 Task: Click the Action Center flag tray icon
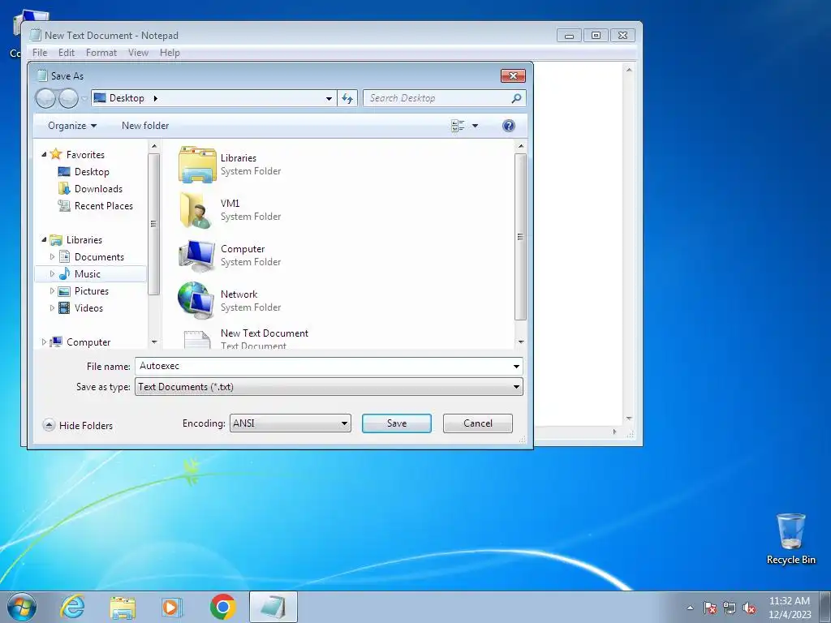(710, 608)
